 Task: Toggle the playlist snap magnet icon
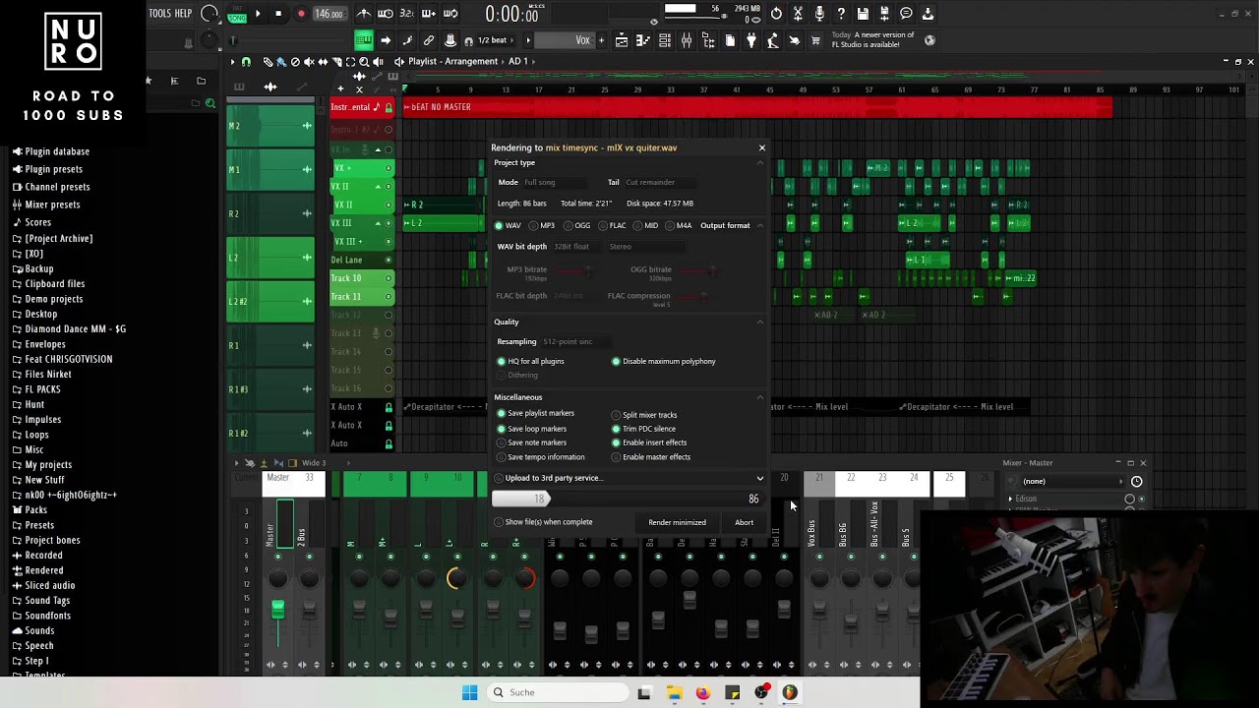[246, 62]
